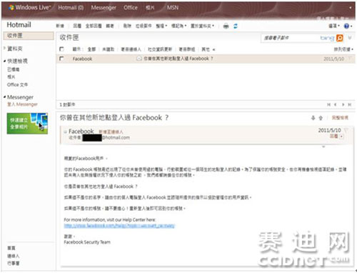Expand search options chevron beside Bing box

(350, 38)
